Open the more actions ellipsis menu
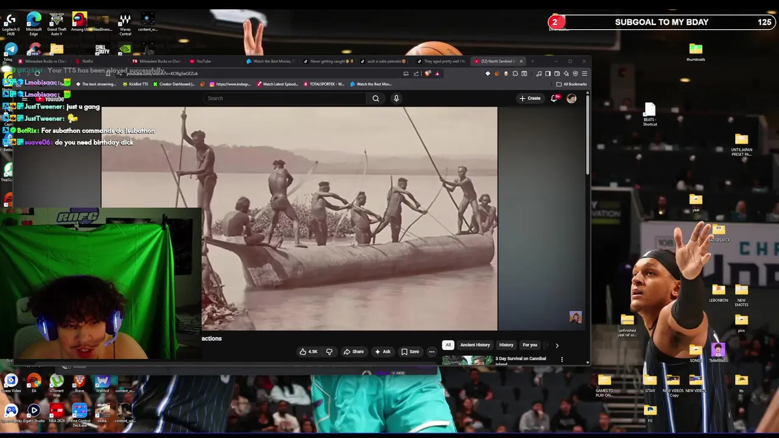The width and height of the screenshot is (779, 438). click(431, 352)
